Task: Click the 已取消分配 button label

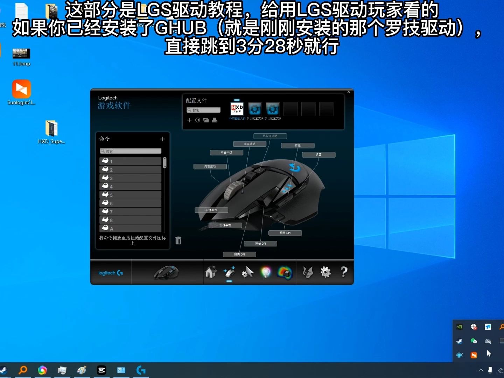Action: click(270, 136)
